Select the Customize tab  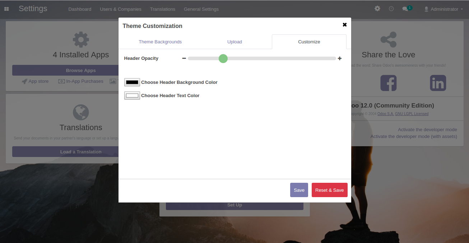coord(309,42)
